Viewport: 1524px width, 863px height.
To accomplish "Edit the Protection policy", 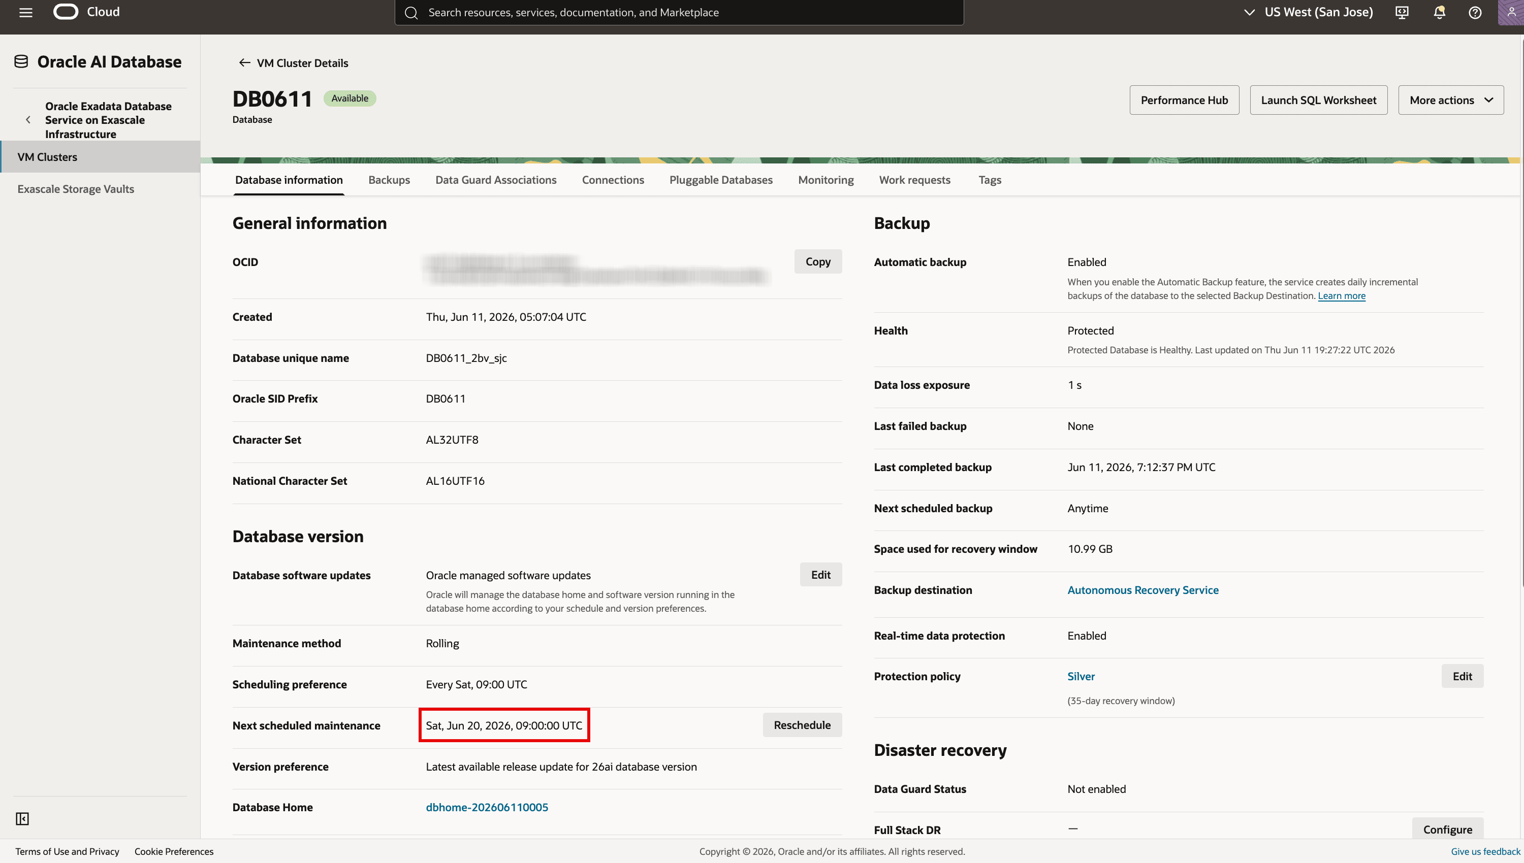I will 1463,676.
